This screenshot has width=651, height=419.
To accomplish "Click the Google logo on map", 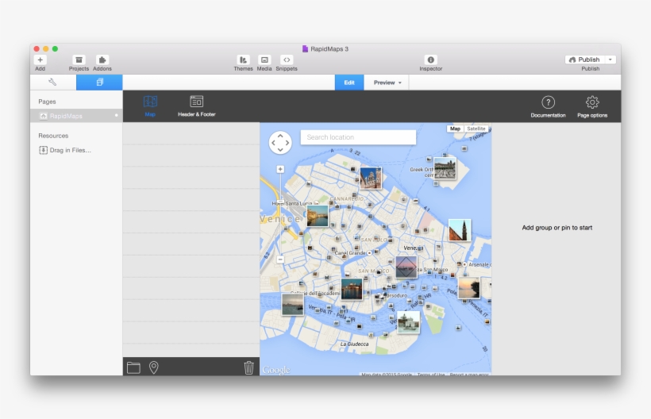I will click(x=276, y=370).
